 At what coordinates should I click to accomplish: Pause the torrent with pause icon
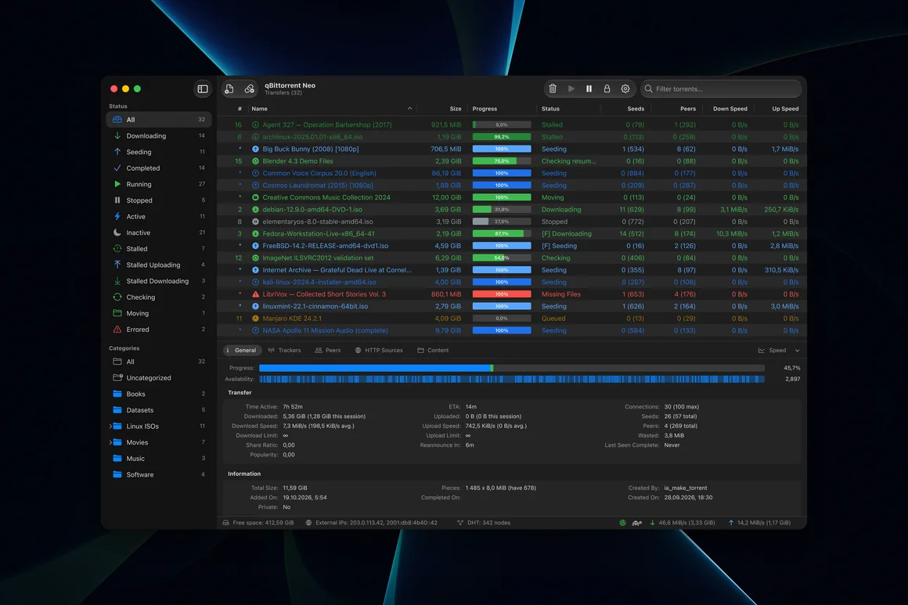pos(589,88)
